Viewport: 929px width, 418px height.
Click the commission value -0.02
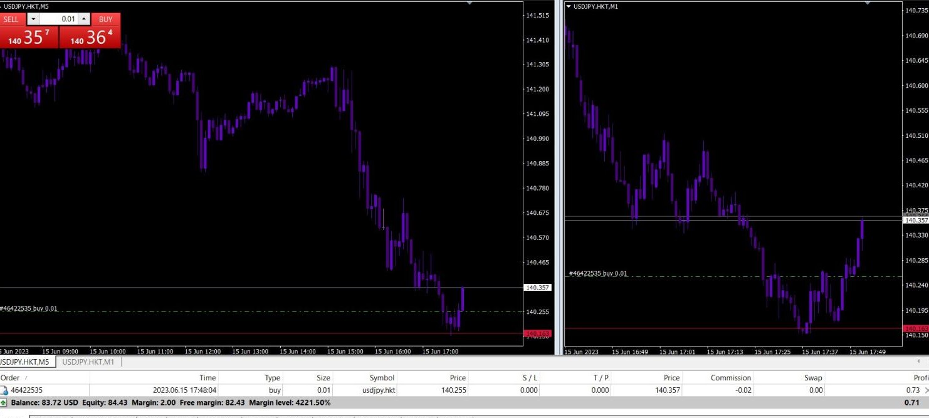[x=743, y=390]
